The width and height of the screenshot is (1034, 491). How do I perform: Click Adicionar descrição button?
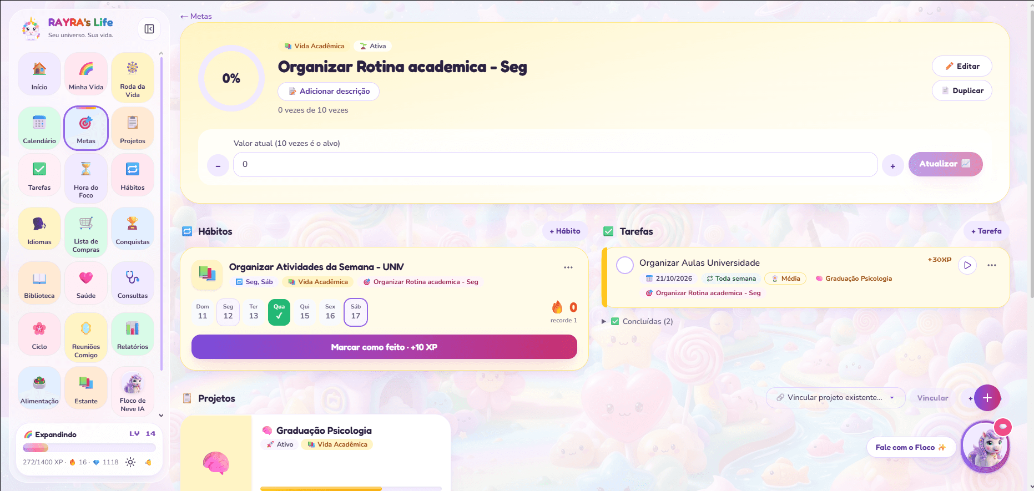[329, 91]
